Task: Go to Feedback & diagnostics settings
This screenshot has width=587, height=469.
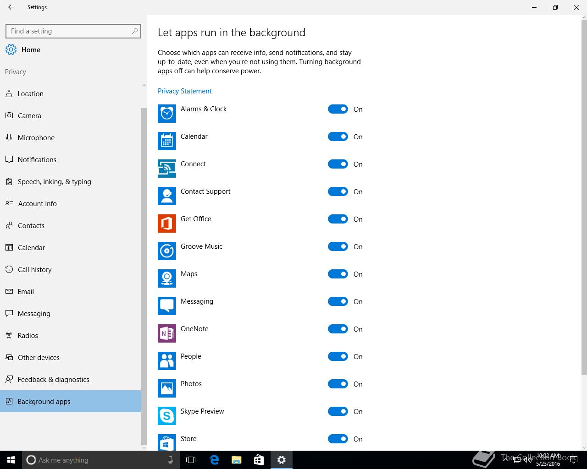Action: click(x=53, y=380)
